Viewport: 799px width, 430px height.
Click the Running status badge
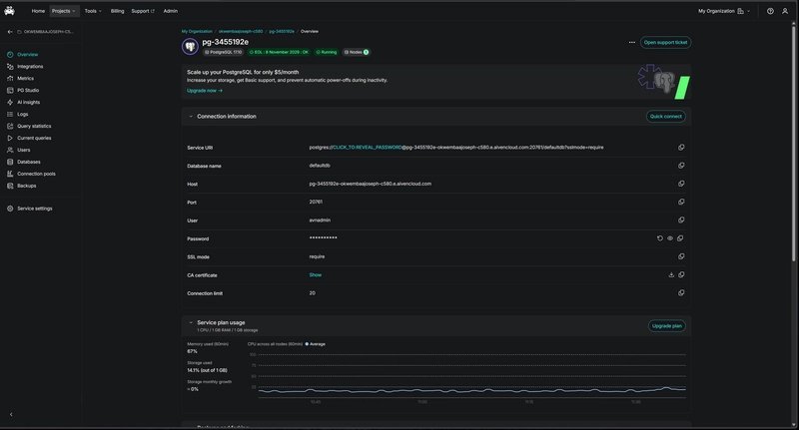(327, 52)
